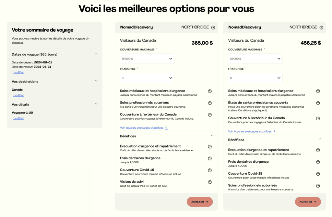This screenshot has height=217, width=332.
Task: Open Voir tous les avantages link in second plan
Action: [250, 131]
